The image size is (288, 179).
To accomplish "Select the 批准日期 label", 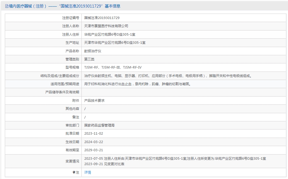I will (72, 134).
